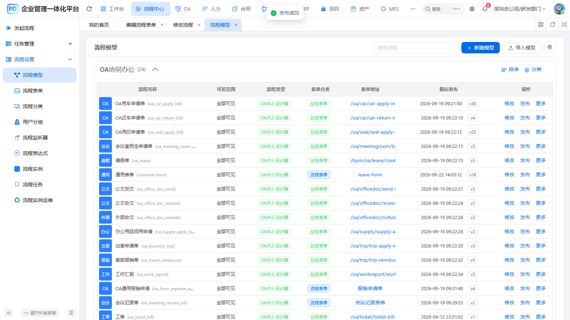Open 流程表单 in the sidebar
This screenshot has height=320, width=570.
(40, 91)
